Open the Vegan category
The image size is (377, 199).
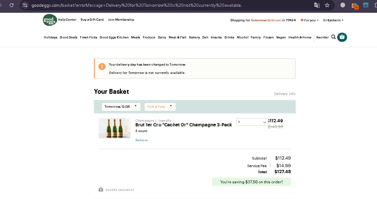[x=281, y=37]
